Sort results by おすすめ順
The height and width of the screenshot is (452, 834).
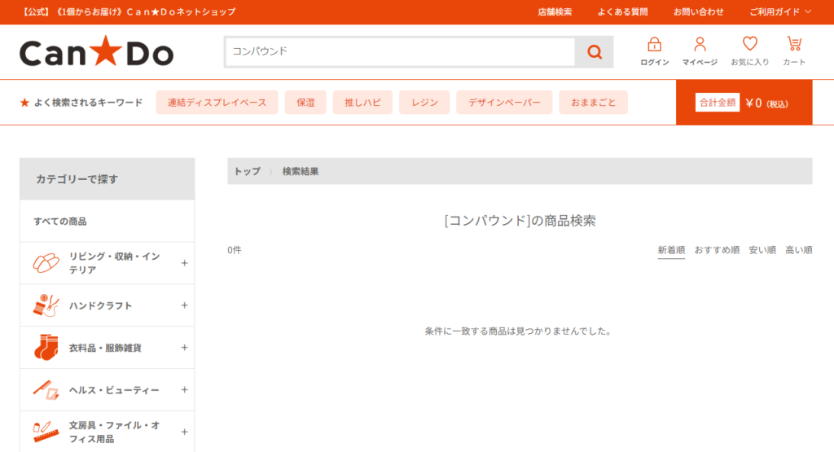[717, 250]
